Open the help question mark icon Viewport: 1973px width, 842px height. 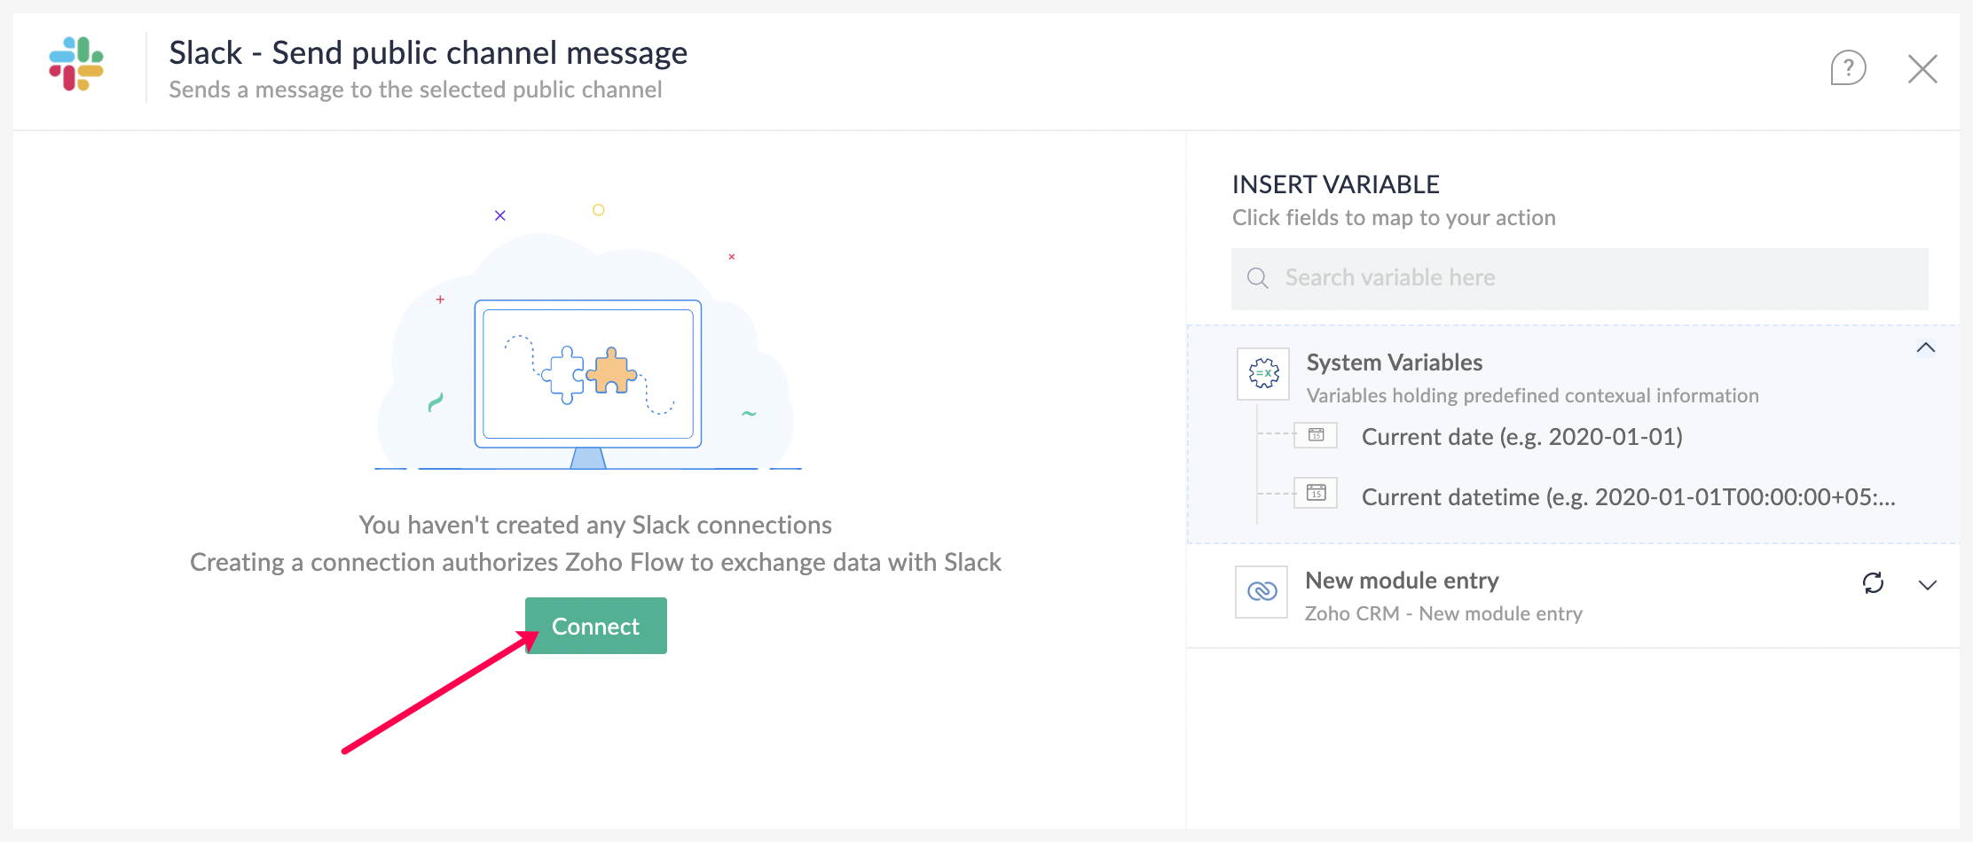[x=1848, y=68]
